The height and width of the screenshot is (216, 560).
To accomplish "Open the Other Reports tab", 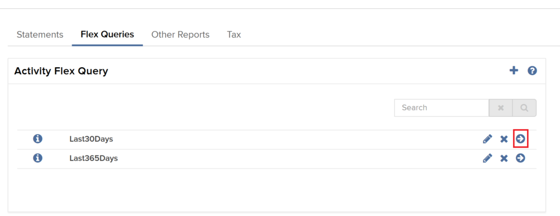I will (180, 34).
